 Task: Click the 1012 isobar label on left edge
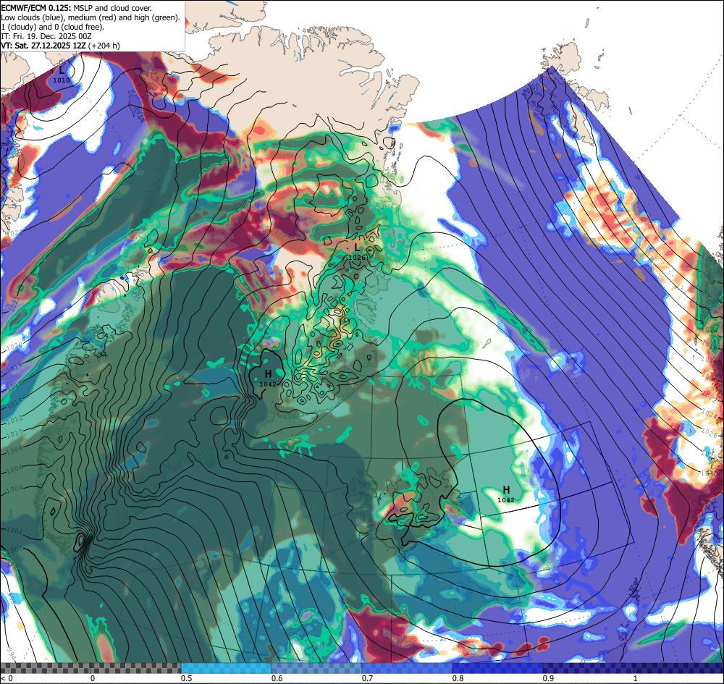click(14, 419)
